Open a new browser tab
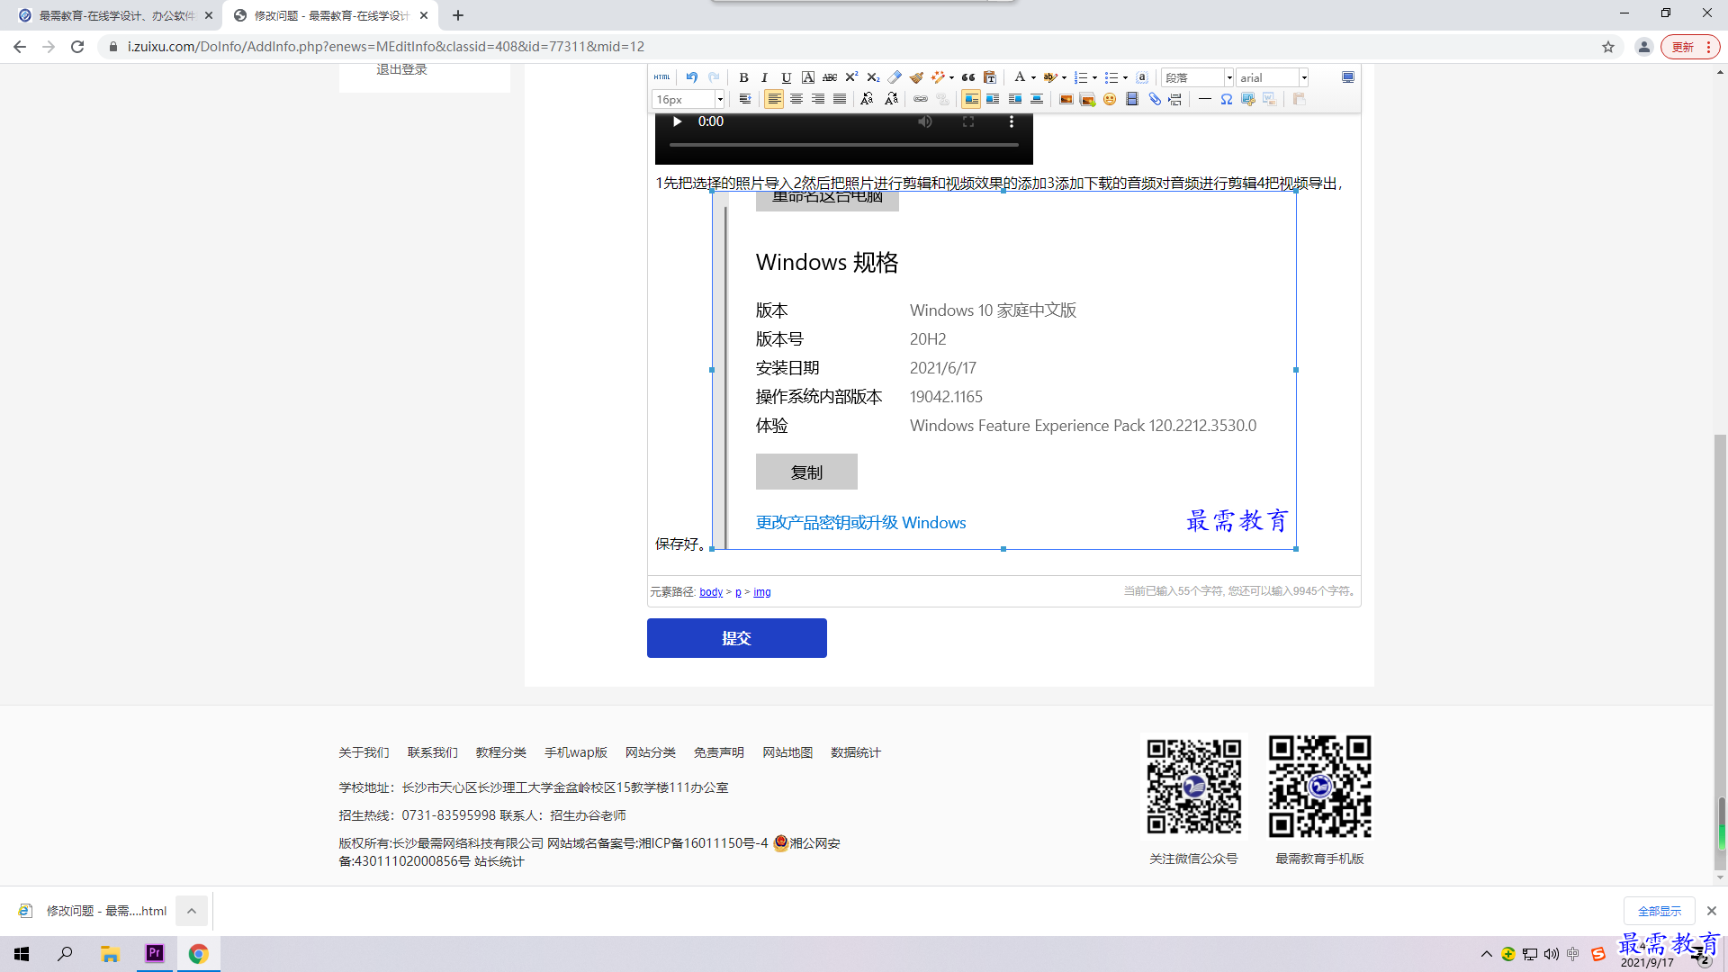 [x=458, y=15]
